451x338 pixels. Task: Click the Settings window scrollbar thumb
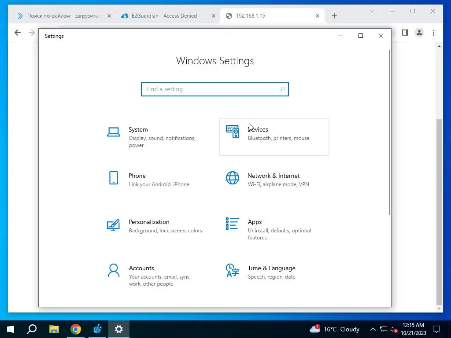[x=390, y=132]
